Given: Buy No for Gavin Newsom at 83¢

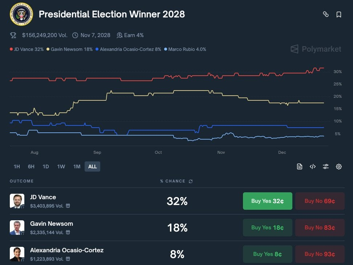Looking at the screenshot, I should click(x=320, y=228).
